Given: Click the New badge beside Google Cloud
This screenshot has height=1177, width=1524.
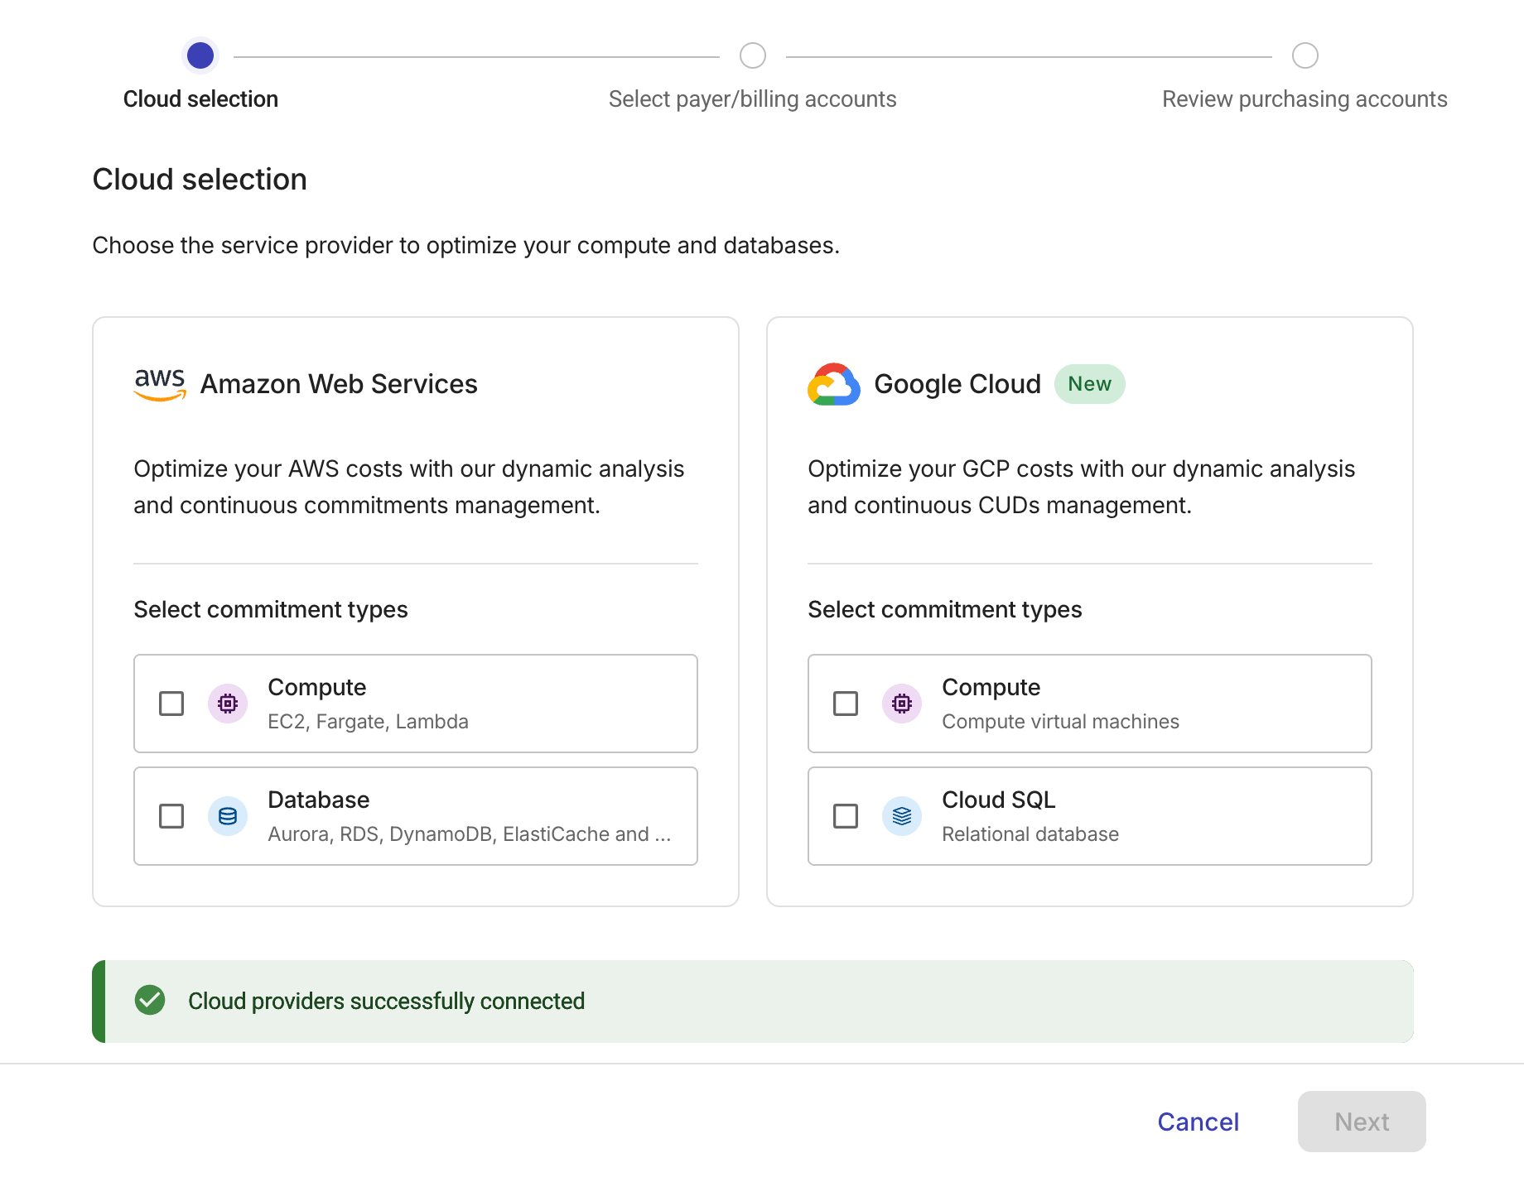Looking at the screenshot, I should pyautogui.click(x=1090, y=384).
